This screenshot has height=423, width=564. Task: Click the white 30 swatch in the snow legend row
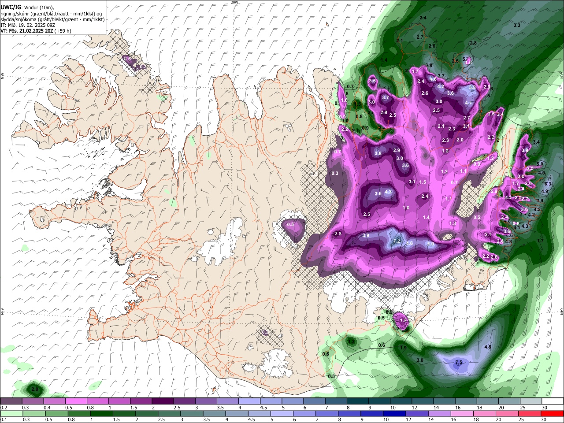552,401
